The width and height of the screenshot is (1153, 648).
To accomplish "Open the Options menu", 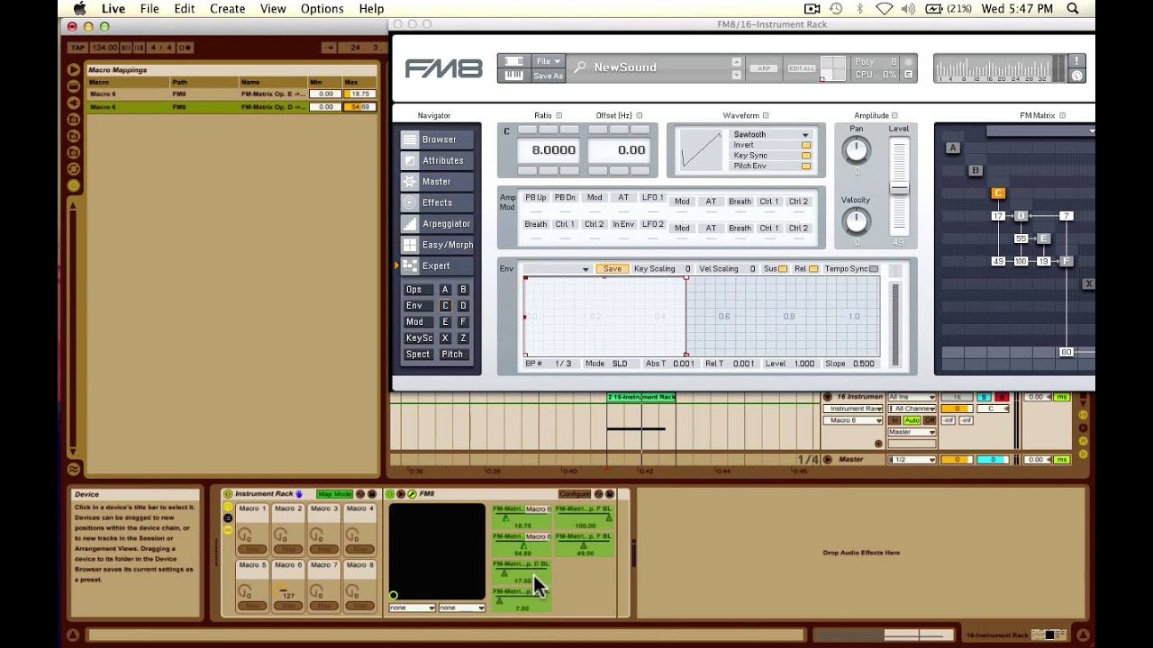I will [x=322, y=8].
